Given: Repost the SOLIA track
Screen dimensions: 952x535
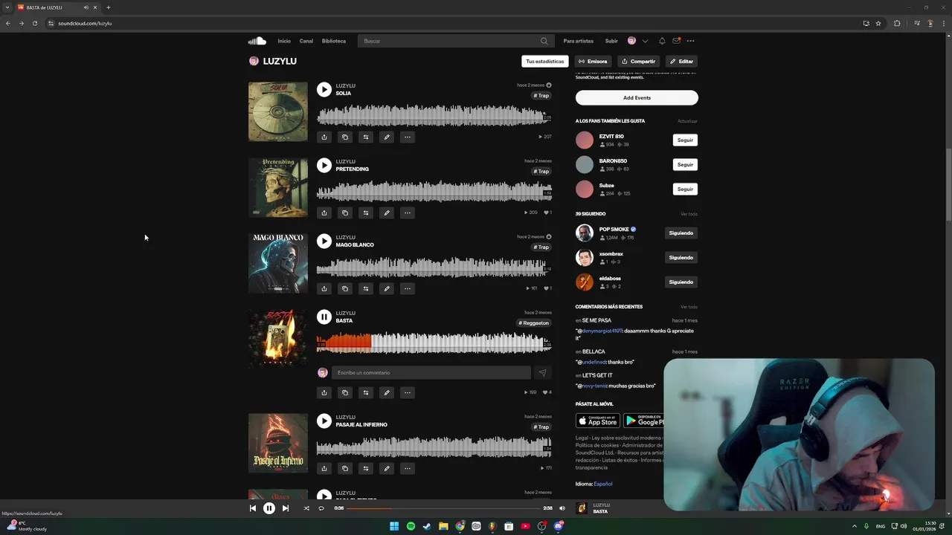Looking at the screenshot, I should [x=365, y=137].
